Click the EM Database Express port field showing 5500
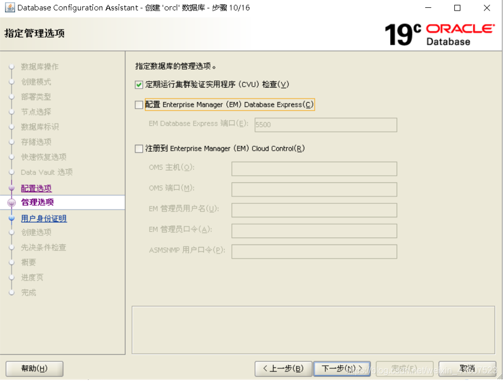Image resolution: width=503 pixels, height=381 pixels. [326, 125]
